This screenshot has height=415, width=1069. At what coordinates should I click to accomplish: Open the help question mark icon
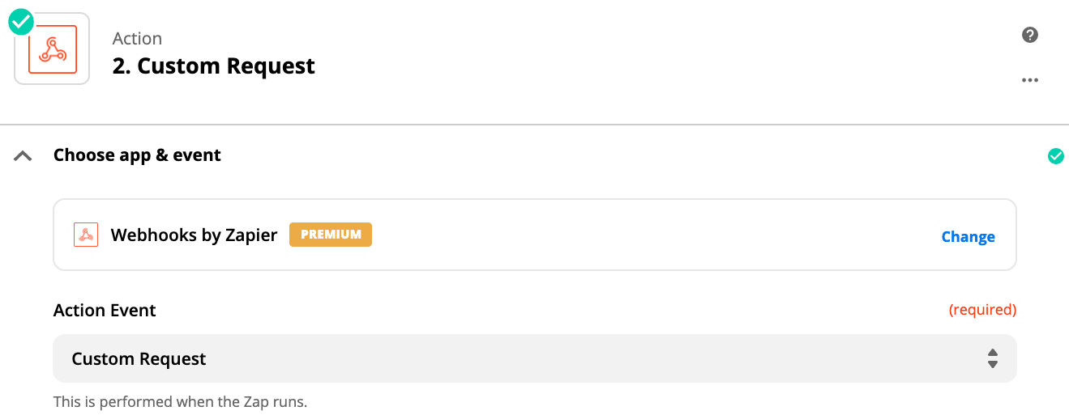coord(1030,35)
